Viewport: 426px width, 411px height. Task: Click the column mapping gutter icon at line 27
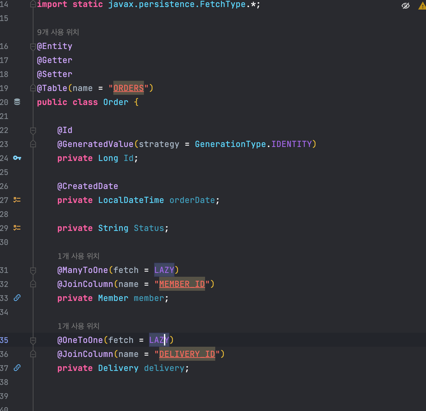click(17, 200)
